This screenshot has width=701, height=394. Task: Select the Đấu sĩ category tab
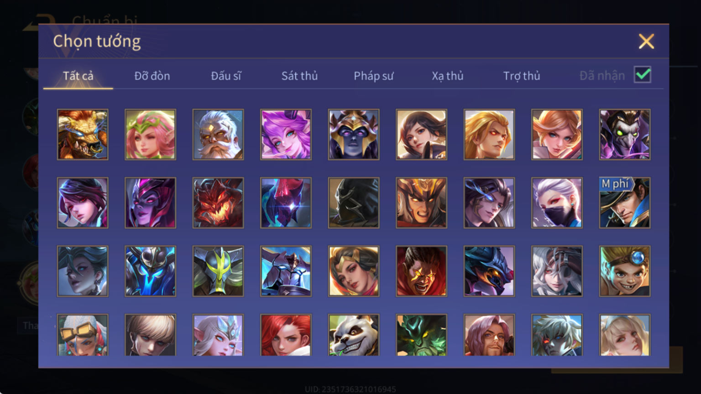226,76
